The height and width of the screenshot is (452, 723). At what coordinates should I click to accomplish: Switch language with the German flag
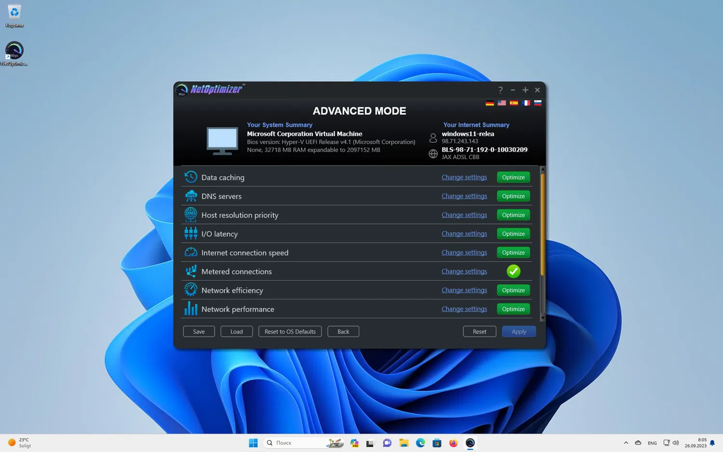point(490,103)
